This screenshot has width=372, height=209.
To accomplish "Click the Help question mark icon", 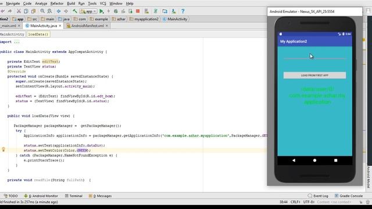I will [183, 11].
